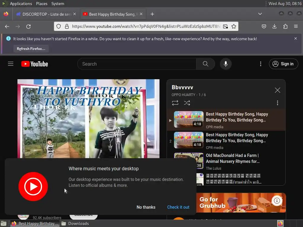Switch to DISCORDTOP tab
303x227 pixels.
(x=46, y=14)
